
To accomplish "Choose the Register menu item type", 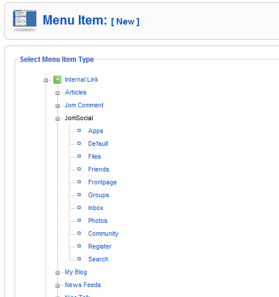I will [x=100, y=246].
